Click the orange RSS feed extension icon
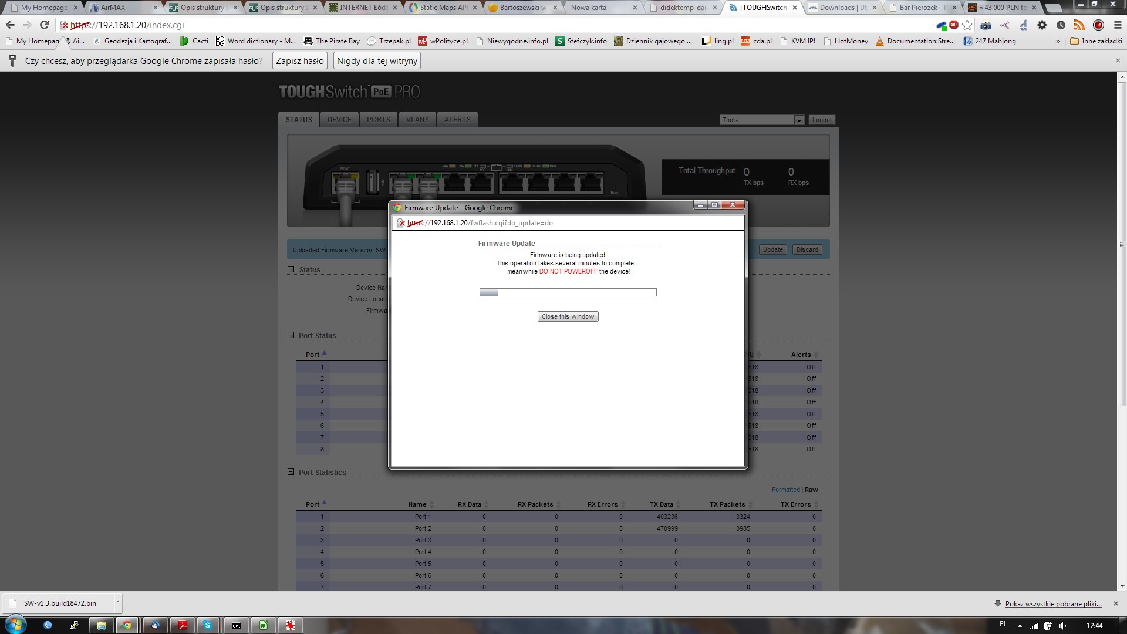 tap(1079, 25)
